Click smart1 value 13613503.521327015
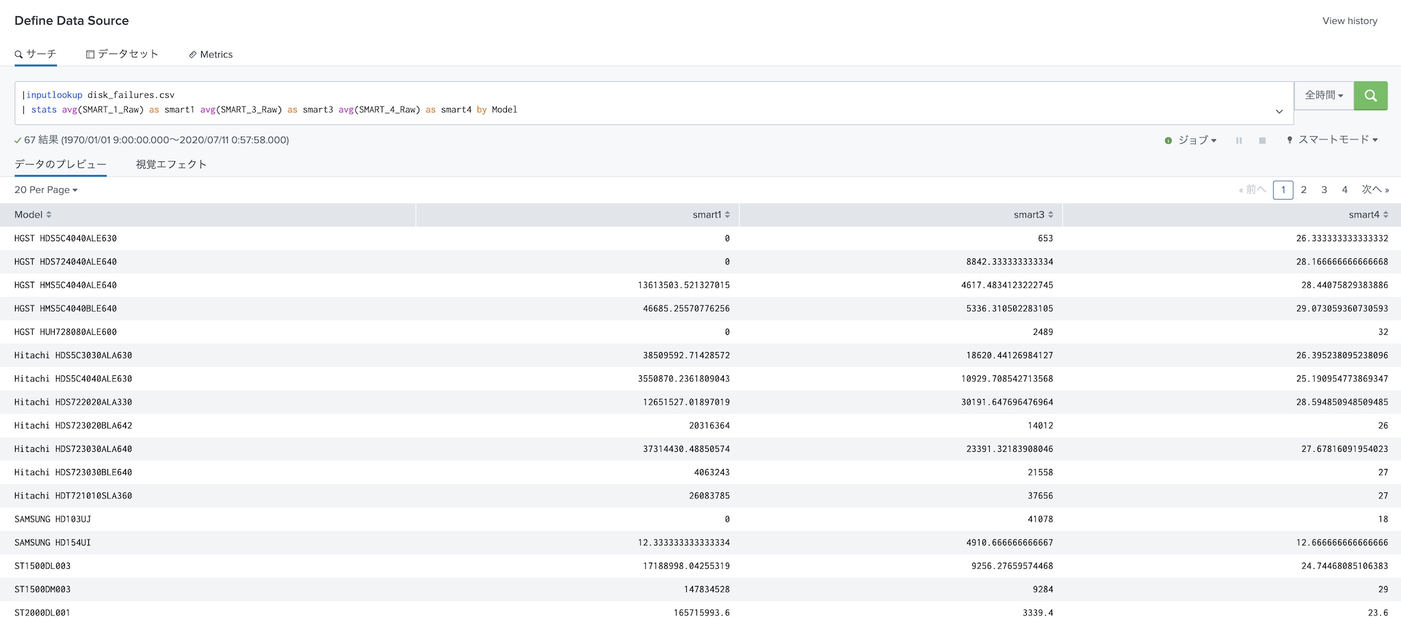Viewport: 1401px width, 618px height. (x=683, y=285)
